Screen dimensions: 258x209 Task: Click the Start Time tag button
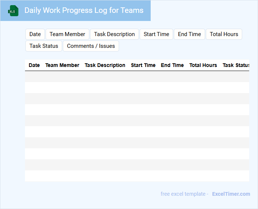point(156,34)
